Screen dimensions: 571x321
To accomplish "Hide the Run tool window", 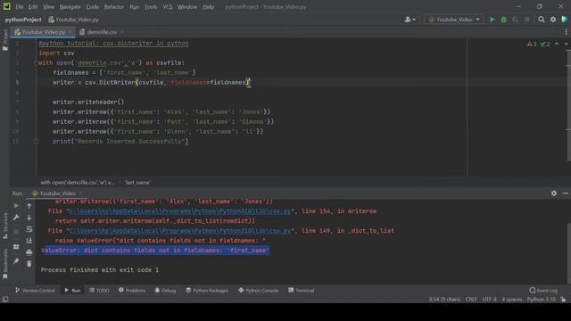I will click(566, 193).
